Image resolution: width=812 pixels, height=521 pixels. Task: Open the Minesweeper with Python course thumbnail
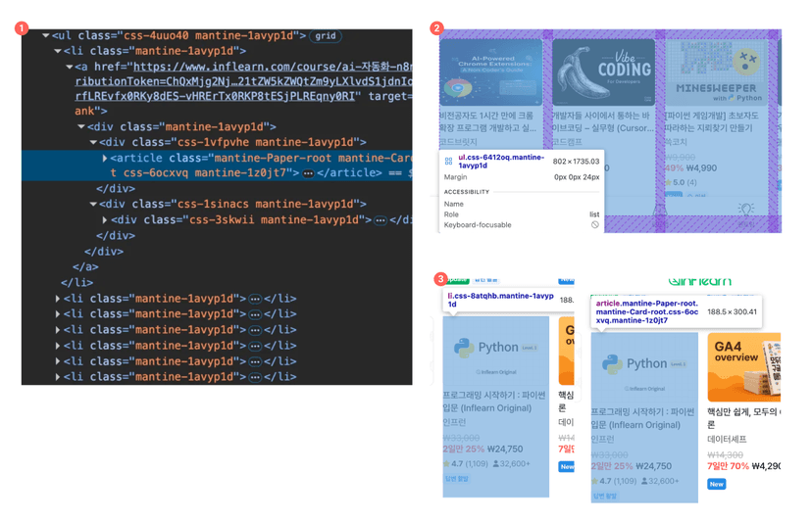point(721,73)
